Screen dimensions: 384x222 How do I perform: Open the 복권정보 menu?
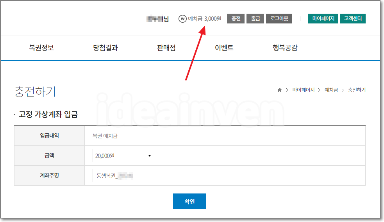[41, 48]
